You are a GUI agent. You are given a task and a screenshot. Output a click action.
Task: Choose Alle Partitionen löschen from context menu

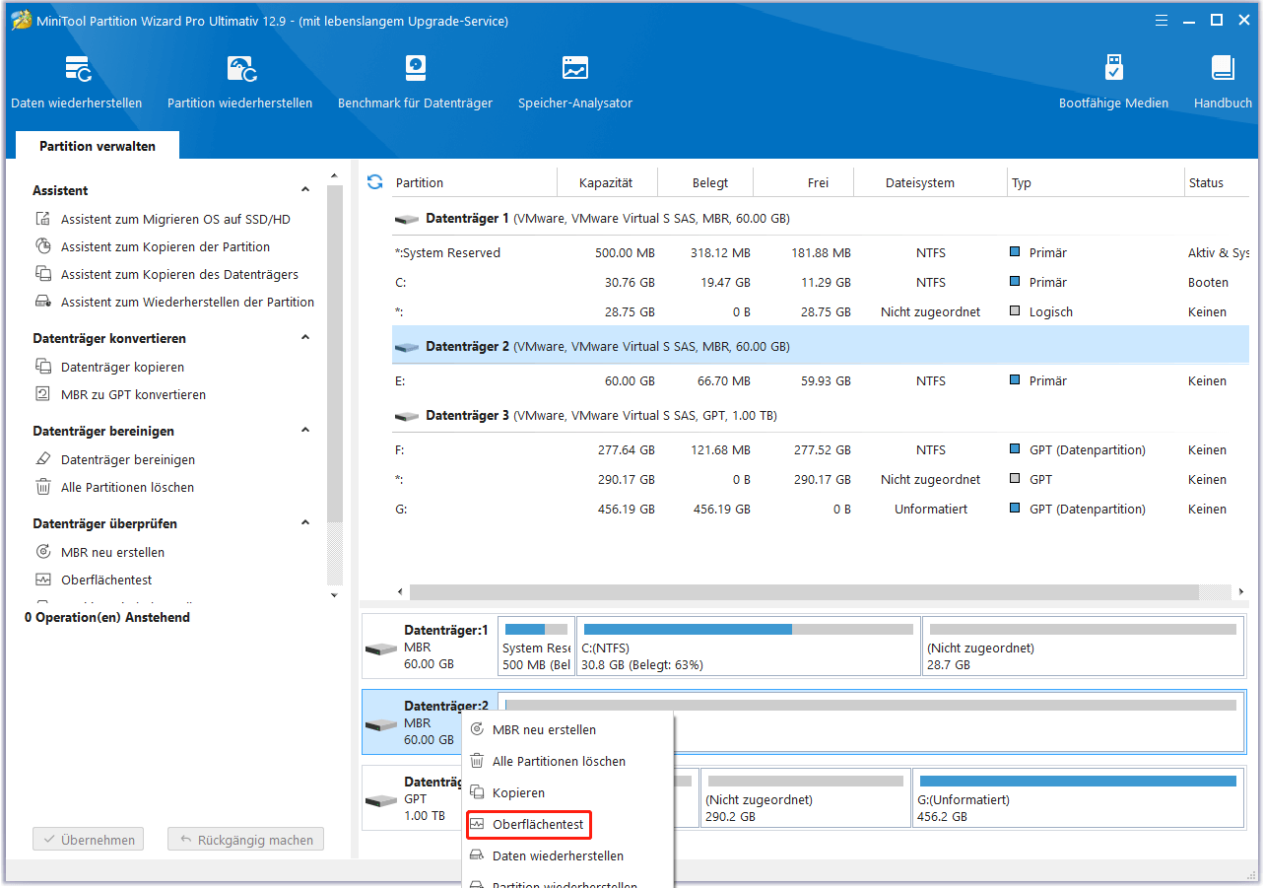pos(568,762)
